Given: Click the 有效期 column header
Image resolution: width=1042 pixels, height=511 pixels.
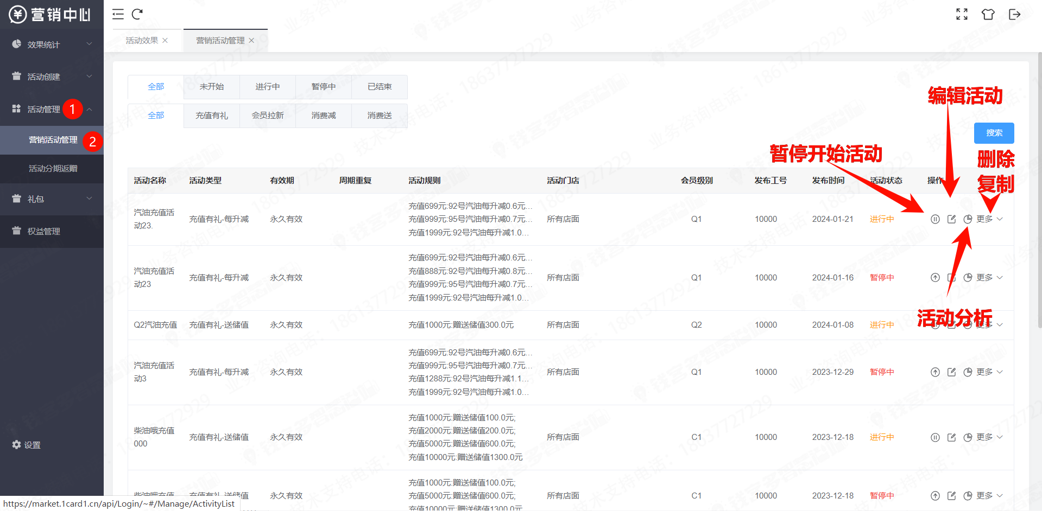Looking at the screenshot, I should (x=282, y=181).
